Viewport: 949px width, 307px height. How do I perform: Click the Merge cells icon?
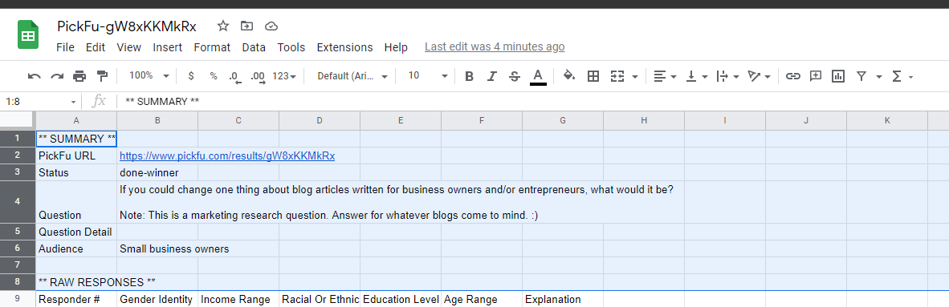617,76
